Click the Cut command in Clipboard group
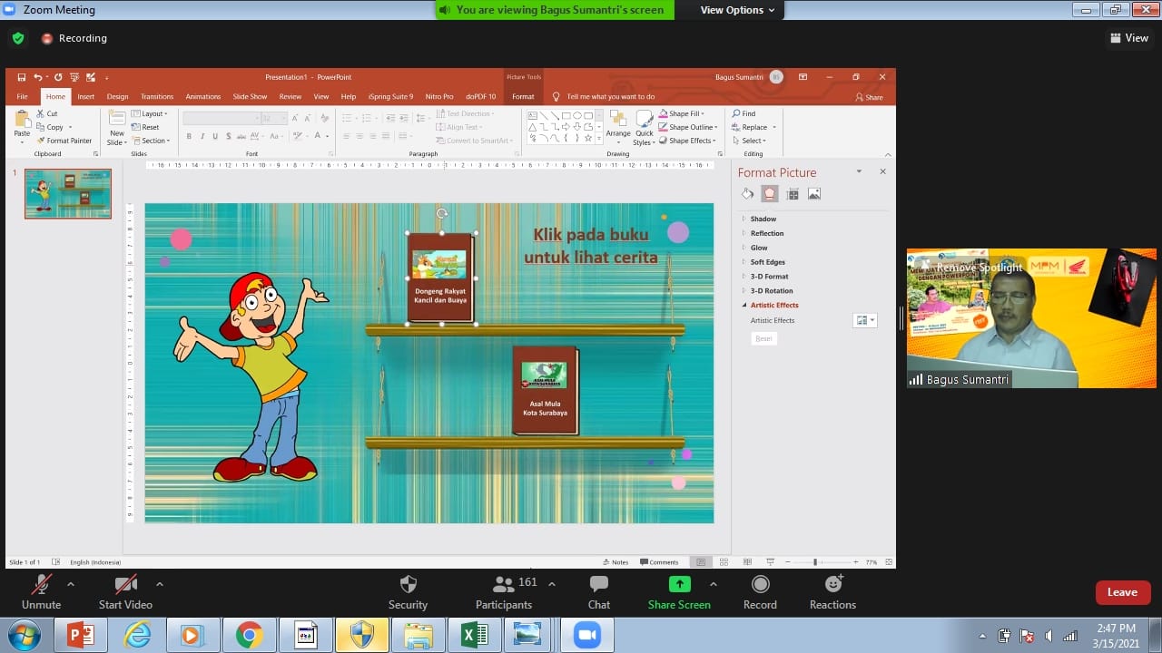Viewport: 1162px width, 653px height. 47,113
